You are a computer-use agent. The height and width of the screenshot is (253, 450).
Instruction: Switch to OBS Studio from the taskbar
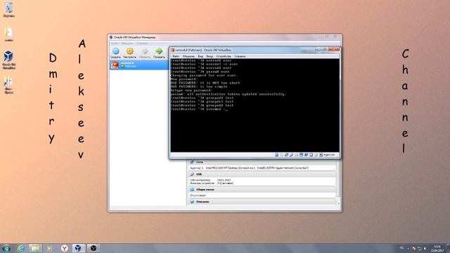pos(94,248)
